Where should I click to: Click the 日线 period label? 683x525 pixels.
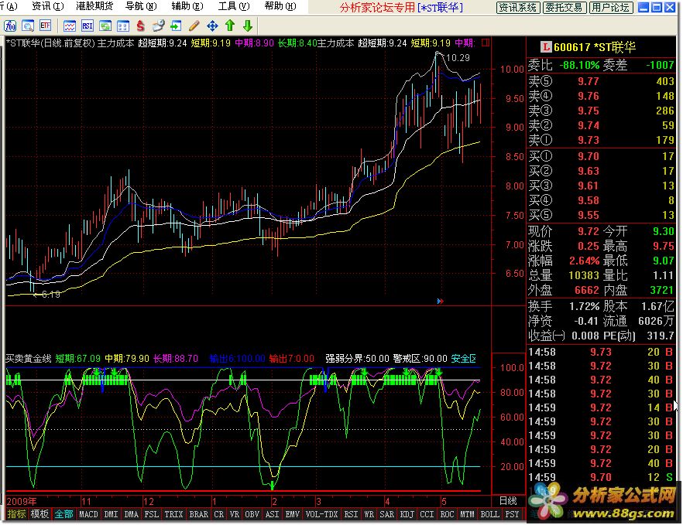pyautogui.click(x=508, y=501)
